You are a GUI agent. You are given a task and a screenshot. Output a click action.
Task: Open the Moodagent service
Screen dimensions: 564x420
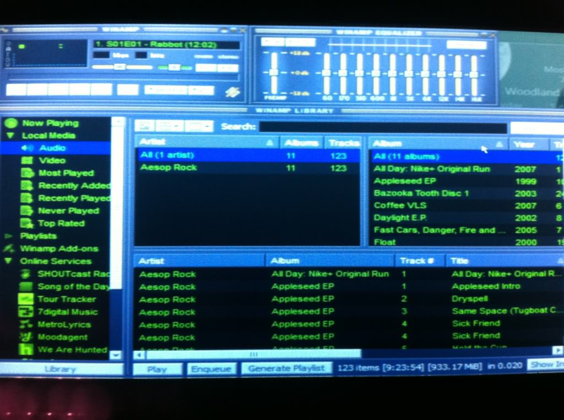click(x=63, y=337)
